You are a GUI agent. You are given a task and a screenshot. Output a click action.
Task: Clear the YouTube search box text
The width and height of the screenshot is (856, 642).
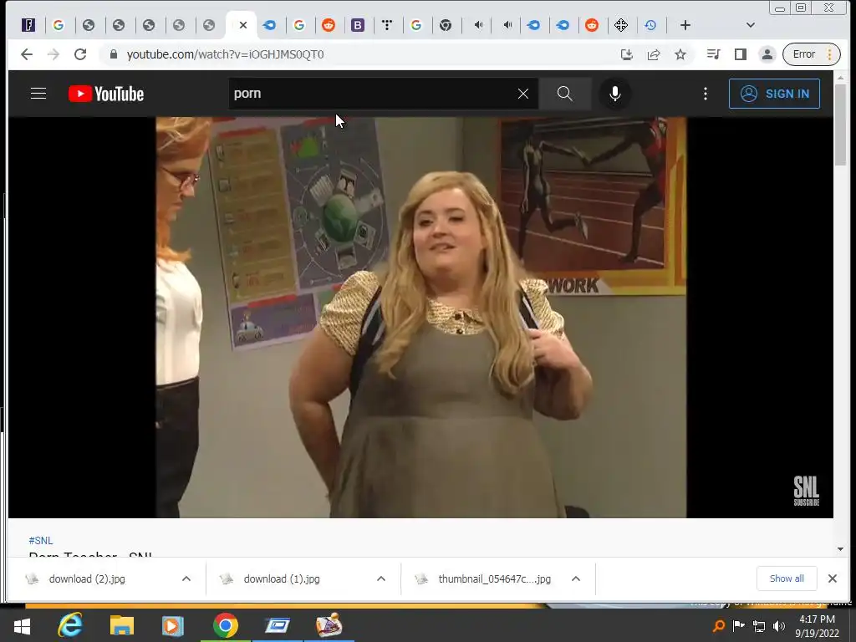[523, 94]
